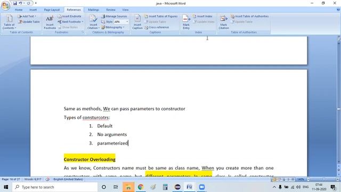Viewport: 341px width, 192px height.
Task: Switch to the Insert tab
Action: point(33,10)
